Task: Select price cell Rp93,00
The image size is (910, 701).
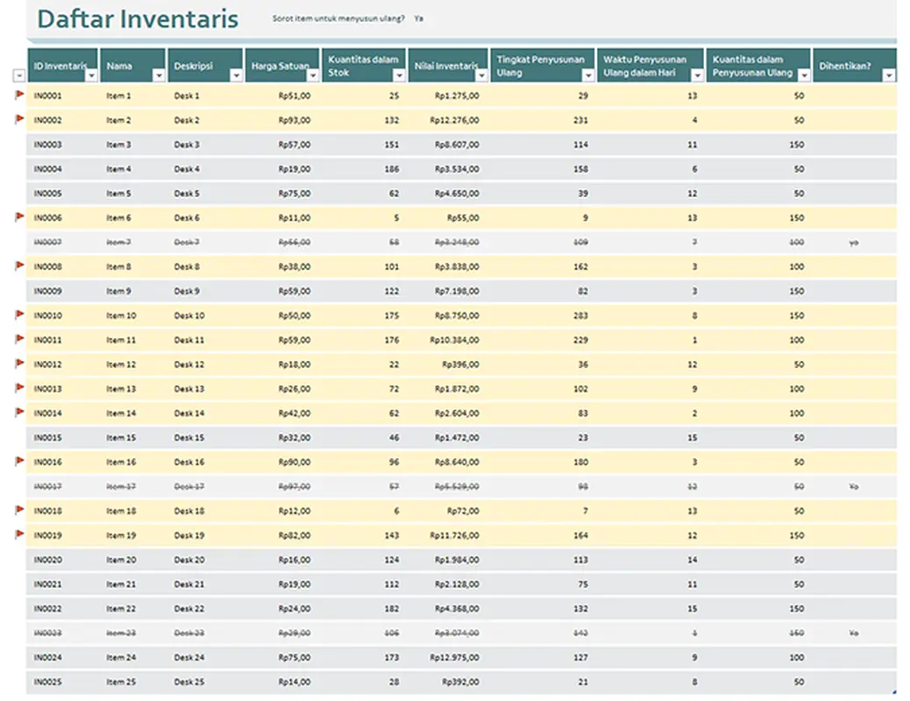Action: (x=295, y=120)
